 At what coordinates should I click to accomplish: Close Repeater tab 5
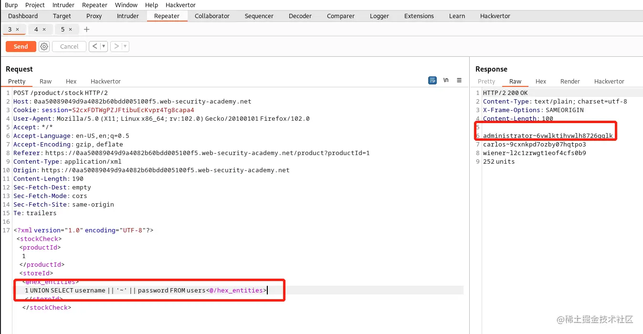(x=70, y=30)
